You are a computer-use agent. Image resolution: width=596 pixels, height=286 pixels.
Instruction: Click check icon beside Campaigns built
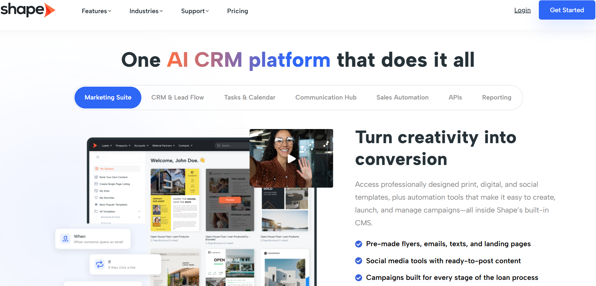pos(359,278)
